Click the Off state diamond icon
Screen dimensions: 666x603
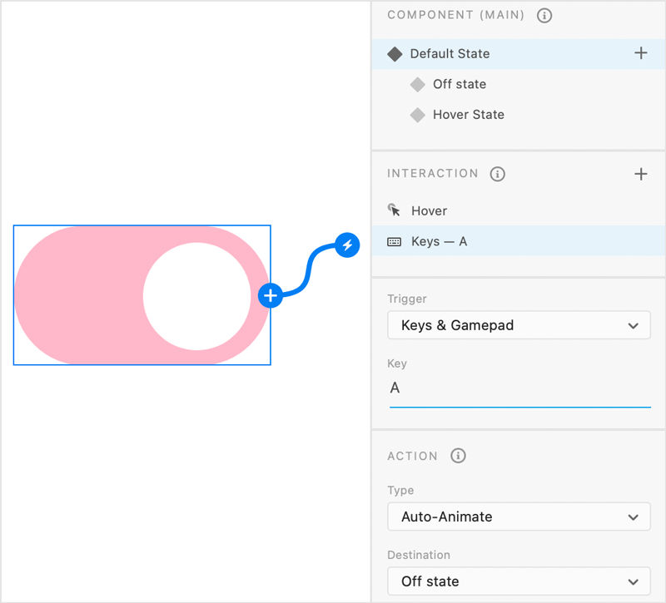point(418,84)
